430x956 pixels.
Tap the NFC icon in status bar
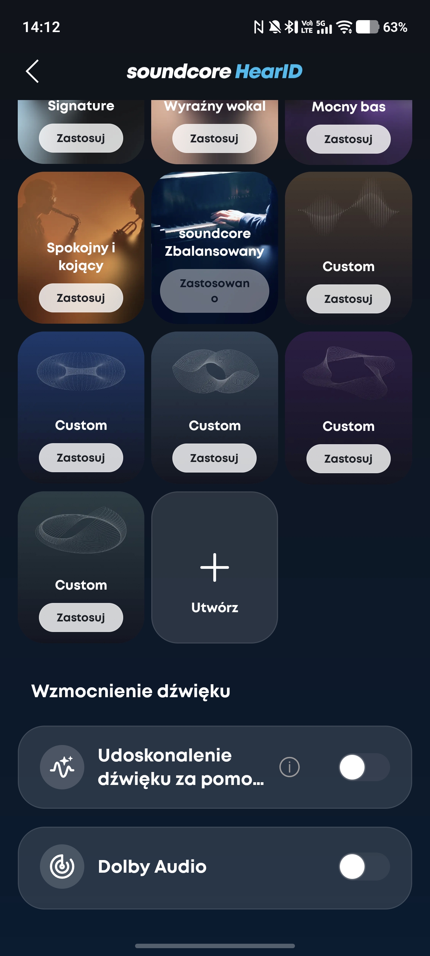(x=259, y=27)
